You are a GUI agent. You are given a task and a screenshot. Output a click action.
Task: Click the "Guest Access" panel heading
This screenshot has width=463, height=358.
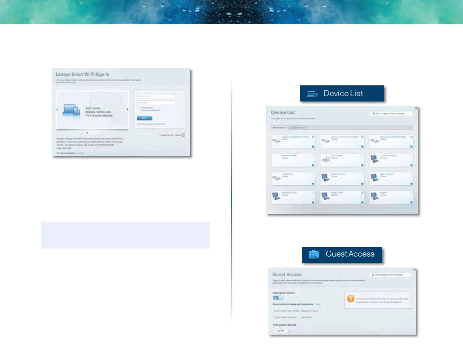pos(287,275)
